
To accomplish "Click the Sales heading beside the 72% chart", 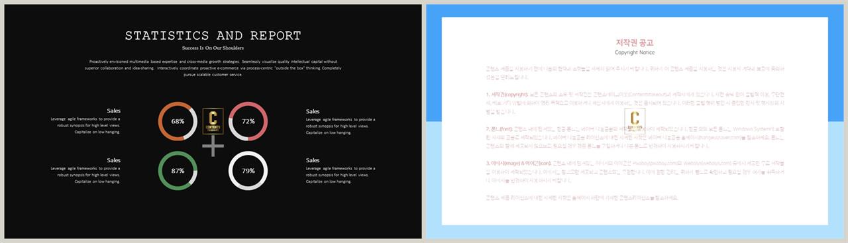I will [313, 111].
